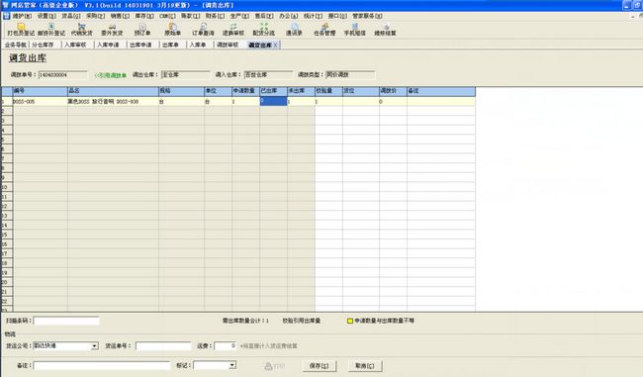The width and height of the screenshot is (643, 377).
Task: Click the 品名 column header
Action: 113,91
